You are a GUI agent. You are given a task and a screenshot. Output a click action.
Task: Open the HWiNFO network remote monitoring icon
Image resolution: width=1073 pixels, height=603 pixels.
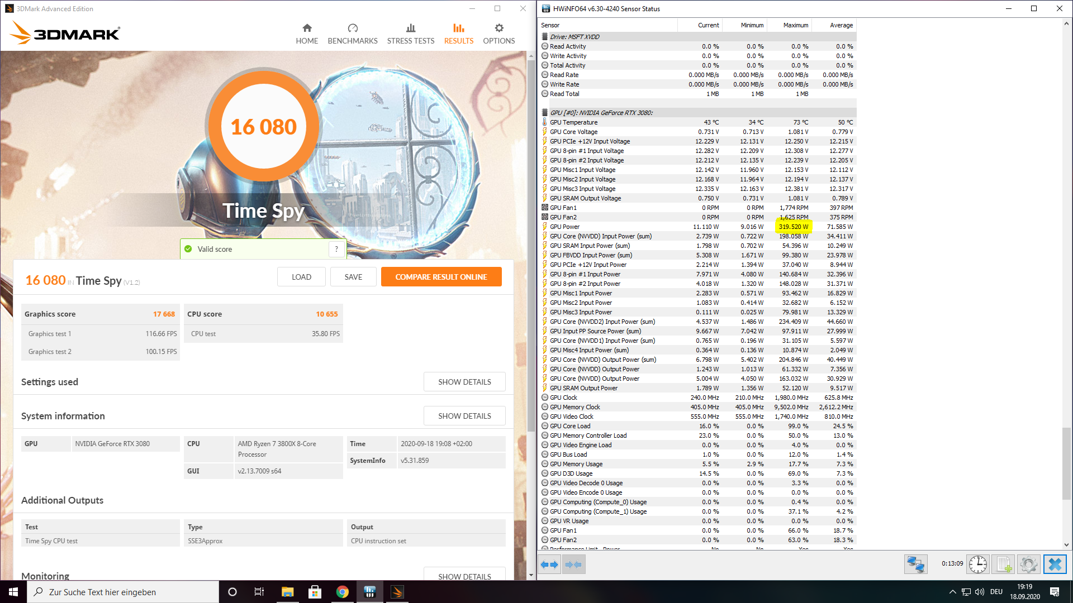pos(915,564)
